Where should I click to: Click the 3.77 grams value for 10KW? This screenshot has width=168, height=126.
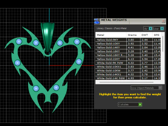(x=131, y=70)
